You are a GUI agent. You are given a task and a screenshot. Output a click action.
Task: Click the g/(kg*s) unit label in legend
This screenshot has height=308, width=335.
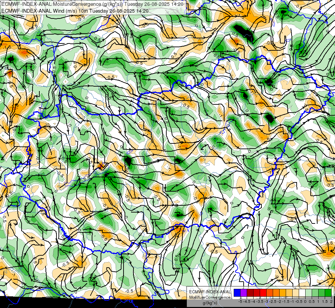coord(210,303)
